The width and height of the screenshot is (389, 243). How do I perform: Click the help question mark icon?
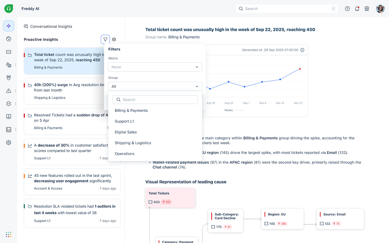tap(348, 9)
